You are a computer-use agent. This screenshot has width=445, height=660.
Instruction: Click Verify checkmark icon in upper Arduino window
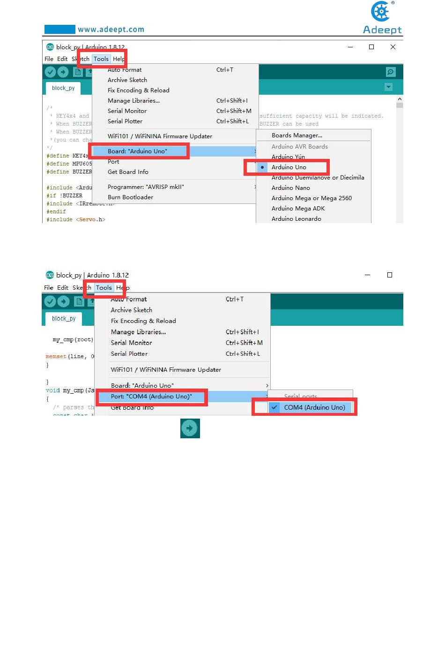coord(50,72)
